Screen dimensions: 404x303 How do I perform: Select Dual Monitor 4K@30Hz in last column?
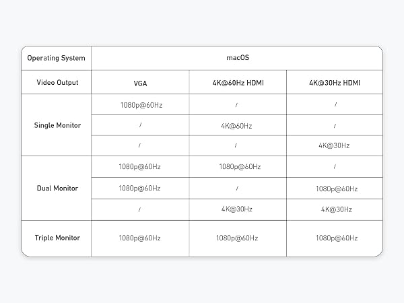pyautogui.click(x=335, y=209)
